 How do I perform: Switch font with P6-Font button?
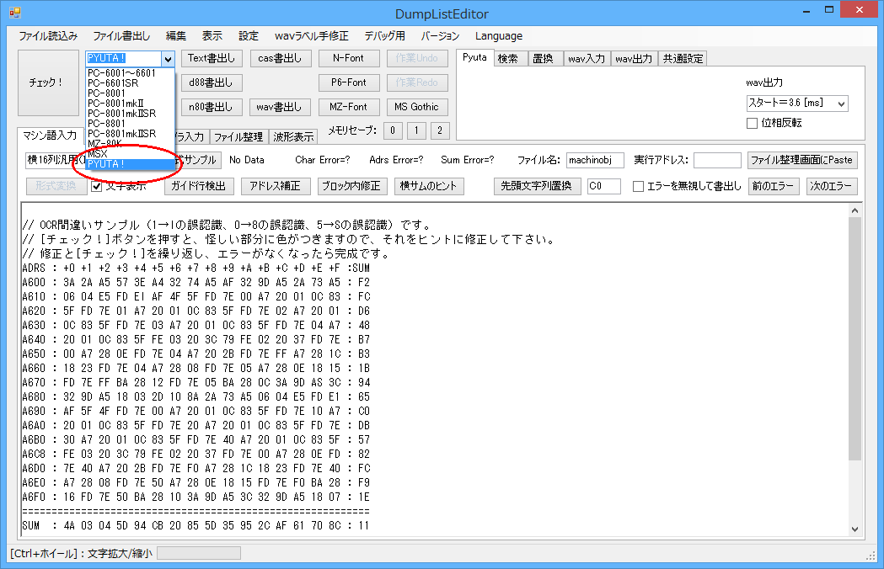pyautogui.click(x=348, y=82)
